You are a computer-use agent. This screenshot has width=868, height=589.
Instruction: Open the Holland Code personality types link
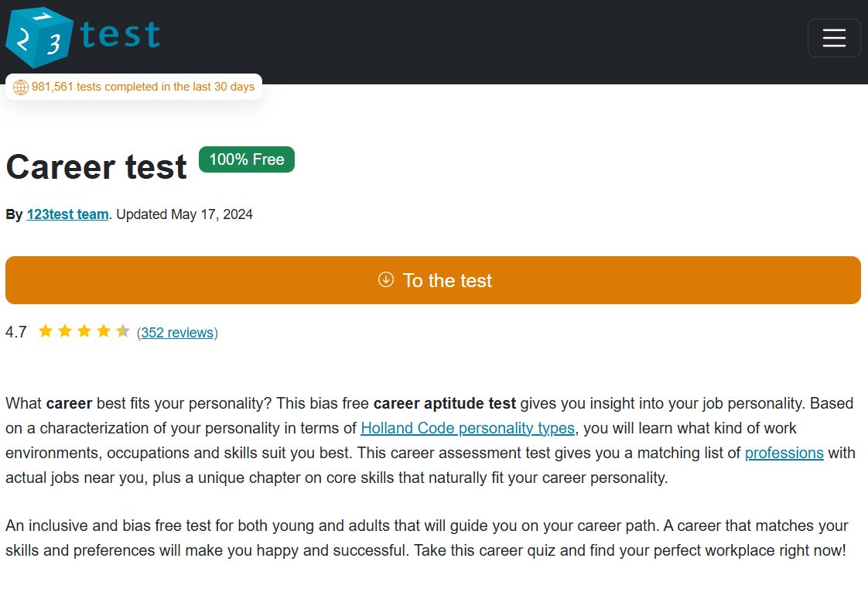click(x=467, y=428)
